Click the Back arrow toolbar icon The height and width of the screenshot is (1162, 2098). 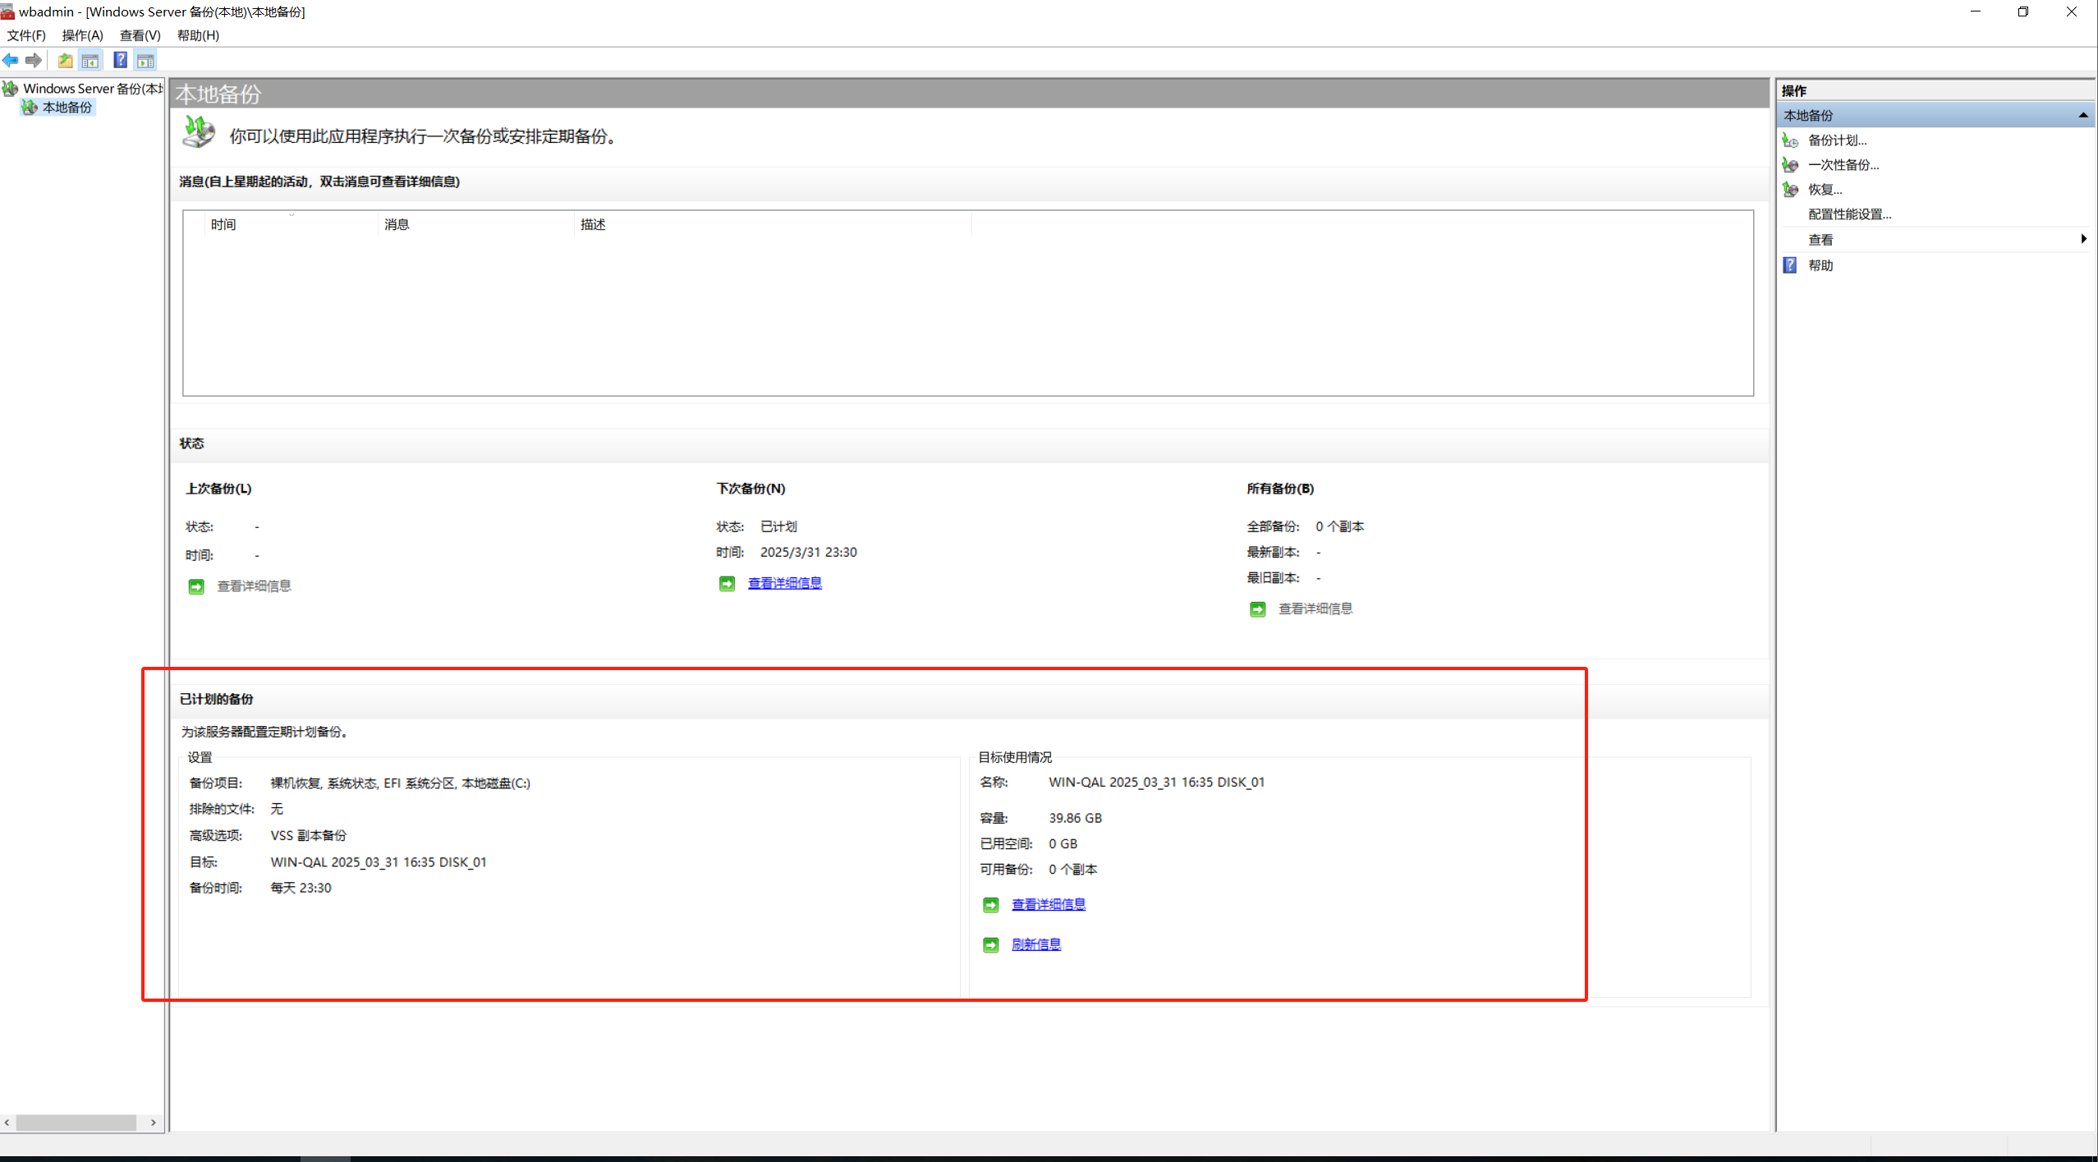click(x=11, y=60)
